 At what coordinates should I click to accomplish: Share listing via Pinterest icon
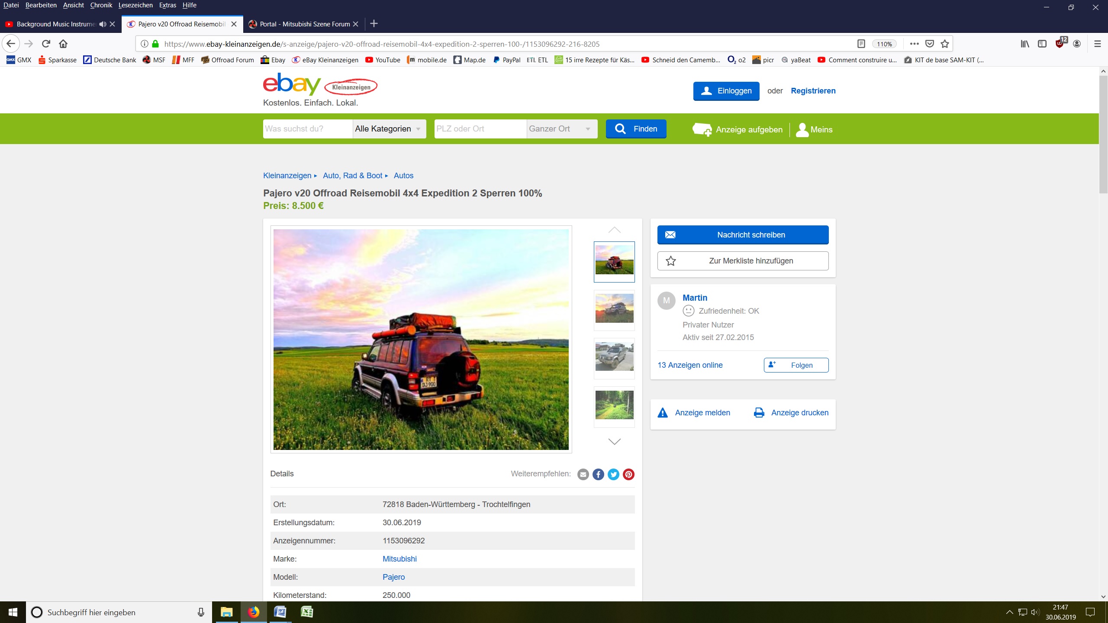tap(628, 474)
